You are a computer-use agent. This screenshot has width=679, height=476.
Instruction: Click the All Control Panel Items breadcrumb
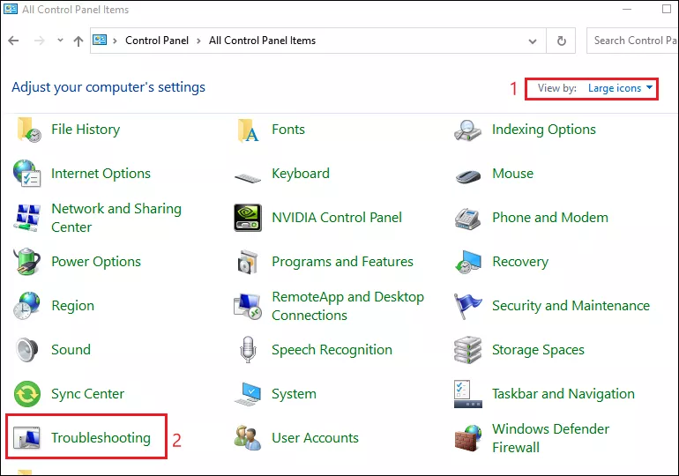point(263,41)
